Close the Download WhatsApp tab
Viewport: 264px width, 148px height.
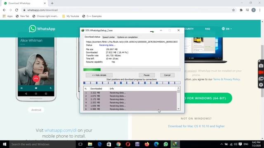[x=45, y=3]
